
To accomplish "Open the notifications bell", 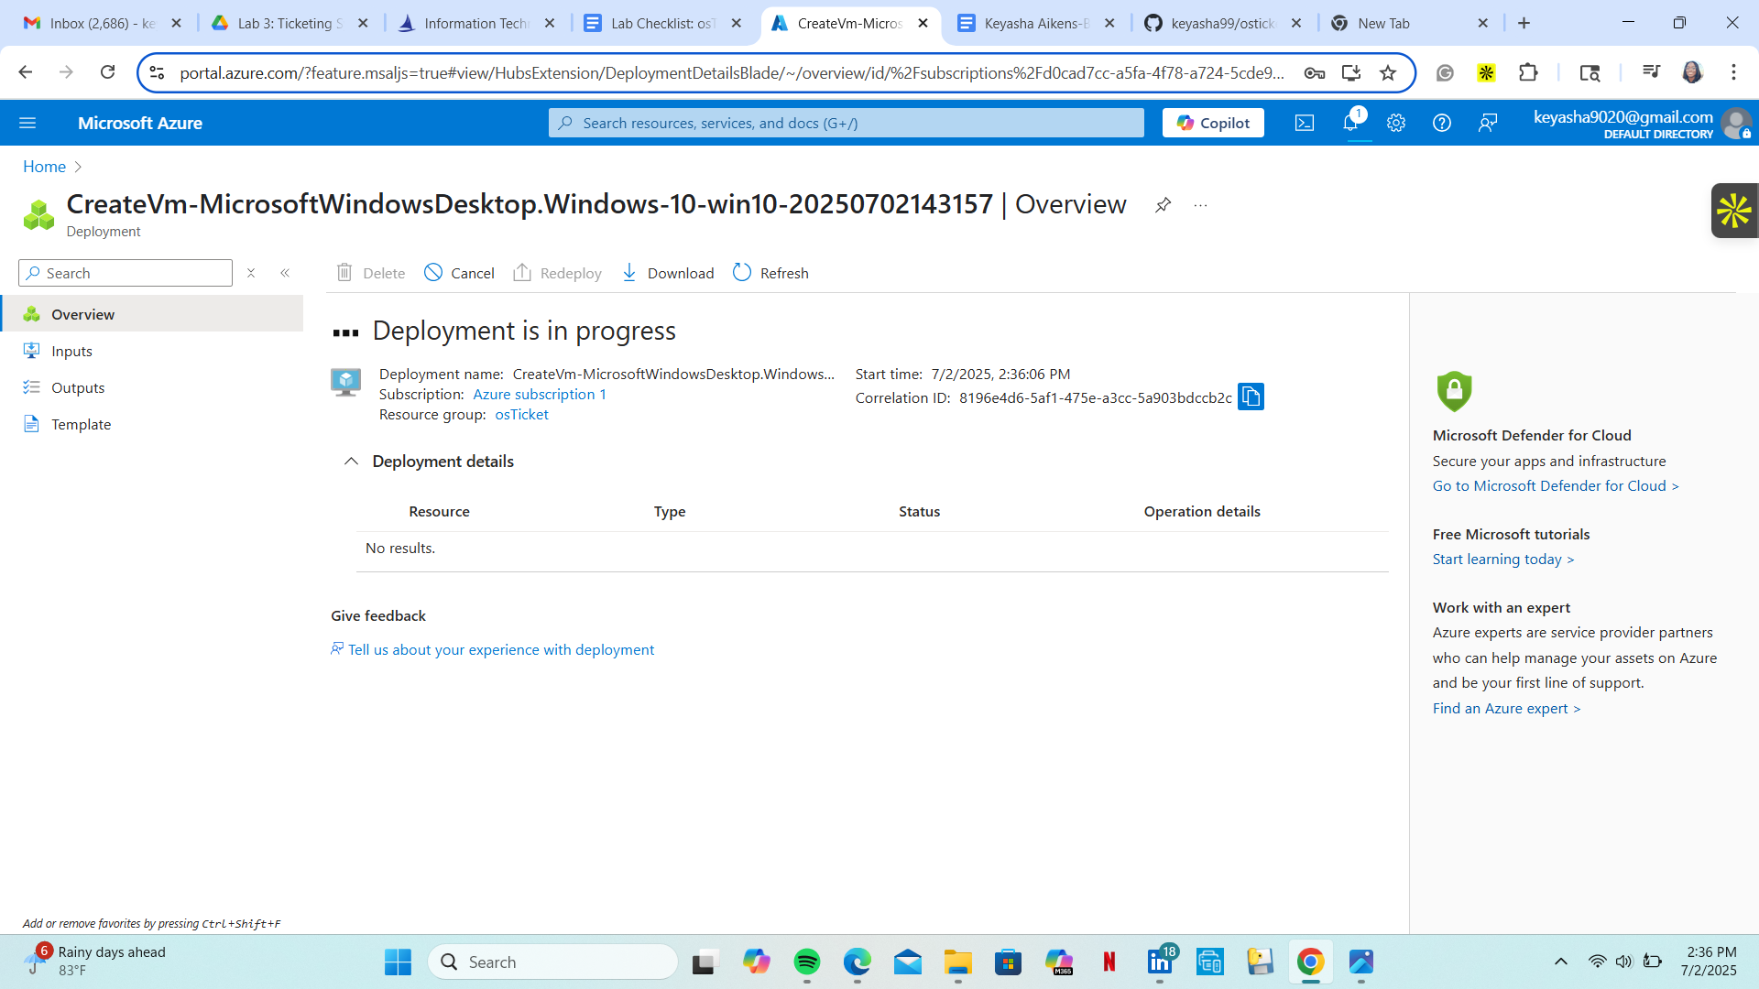I will (1350, 123).
